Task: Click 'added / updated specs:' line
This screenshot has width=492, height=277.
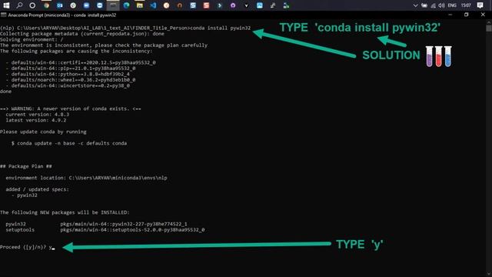Action: (x=37, y=189)
